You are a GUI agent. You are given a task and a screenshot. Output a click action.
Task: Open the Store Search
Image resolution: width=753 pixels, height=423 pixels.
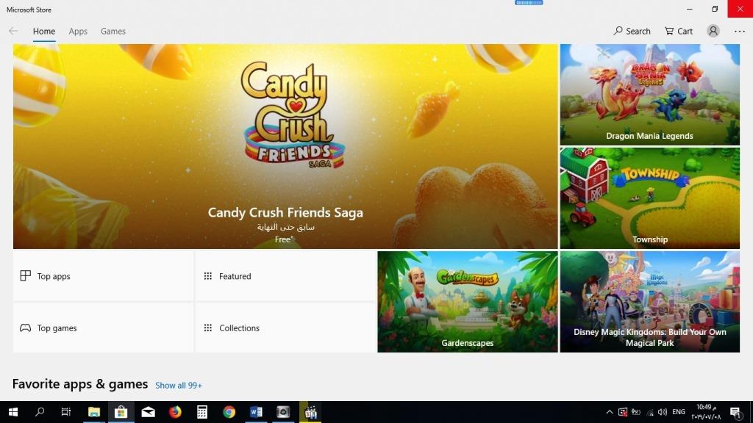click(x=632, y=31)
